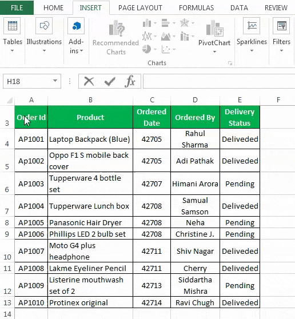Open the Filters icon
This screenshot has width=295, height=319.
click(x=281, y=26)
